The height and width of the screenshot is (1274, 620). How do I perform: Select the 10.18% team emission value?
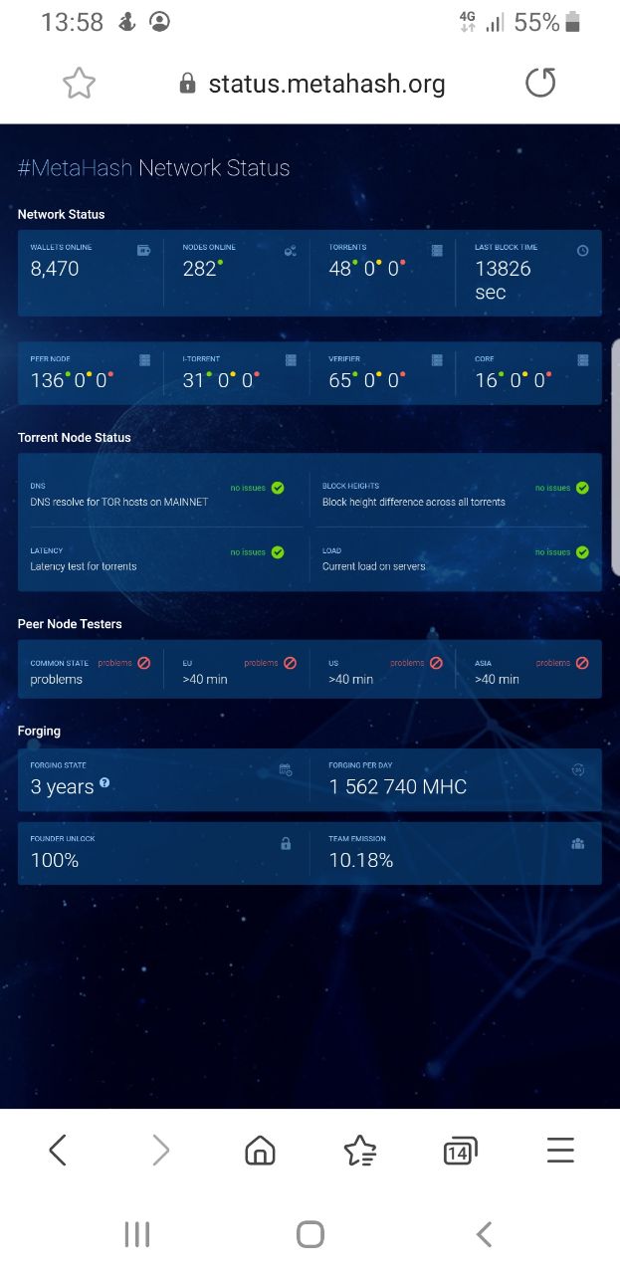(361, 861)
